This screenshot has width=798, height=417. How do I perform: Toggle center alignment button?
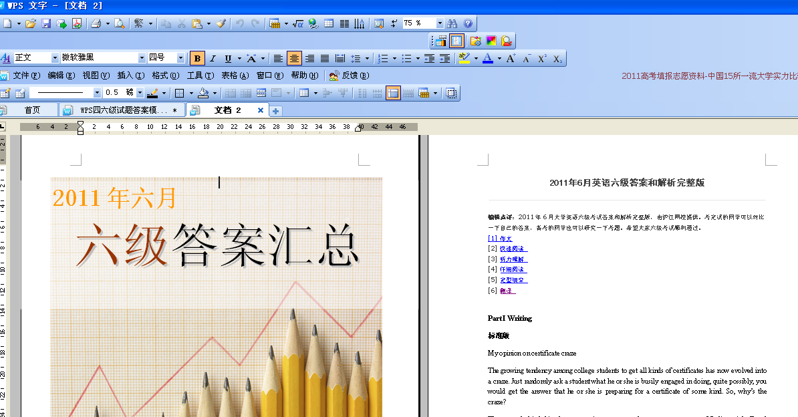[x=294, y=59]
